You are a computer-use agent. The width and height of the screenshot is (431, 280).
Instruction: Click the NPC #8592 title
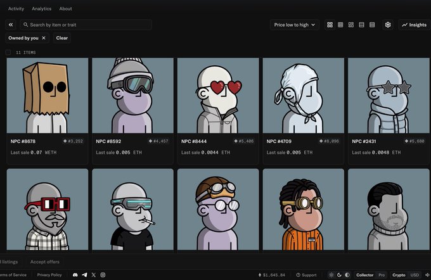[108, 141]
